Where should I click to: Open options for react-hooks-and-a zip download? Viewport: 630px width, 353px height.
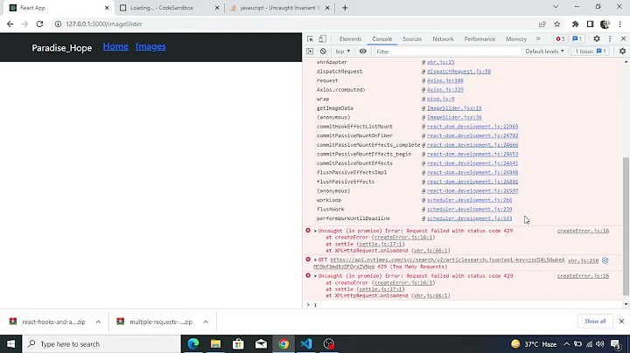pos(98,322)
